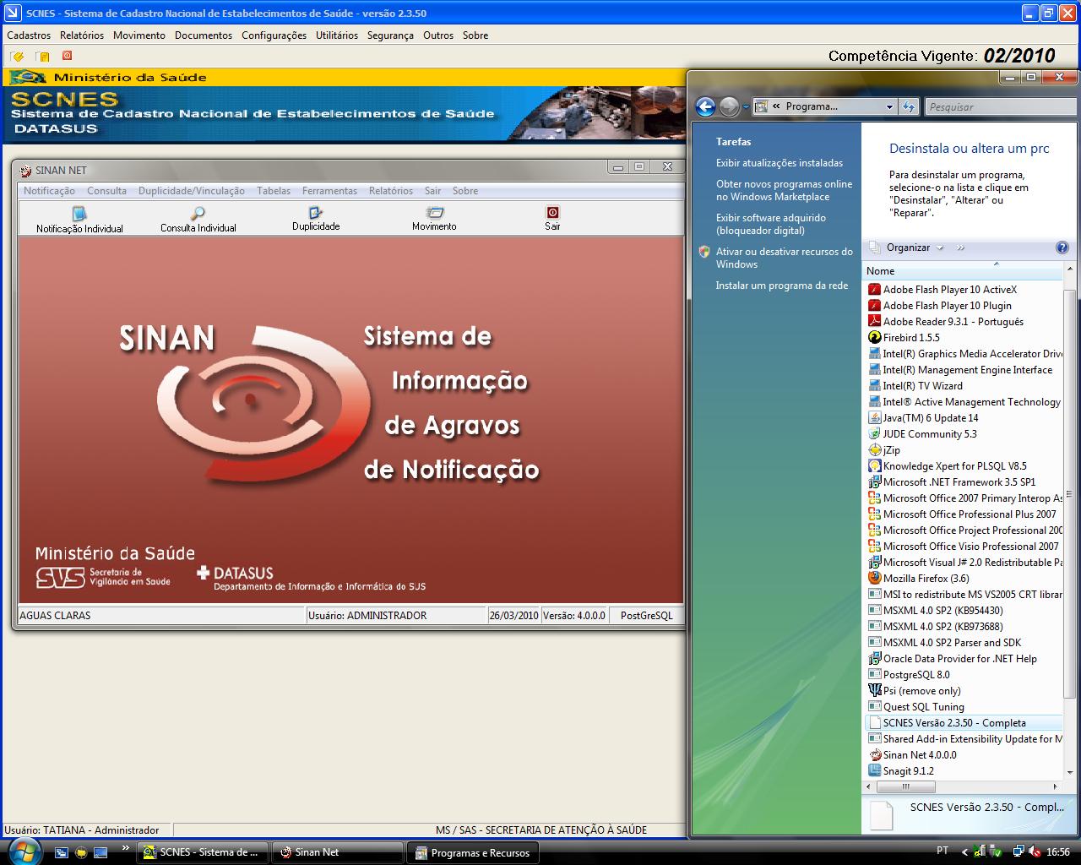Click Exibir software adquirido link
Viewport: 1081px width, 865px height.
pos(771,224)
